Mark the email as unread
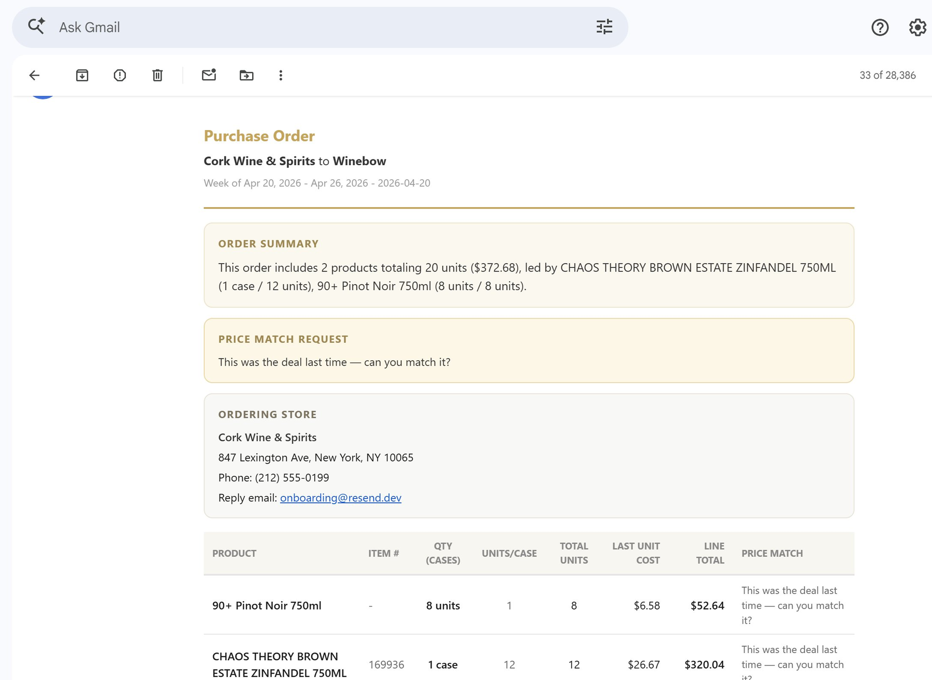This screenshot has width=932, height=680. coord(209,75)
